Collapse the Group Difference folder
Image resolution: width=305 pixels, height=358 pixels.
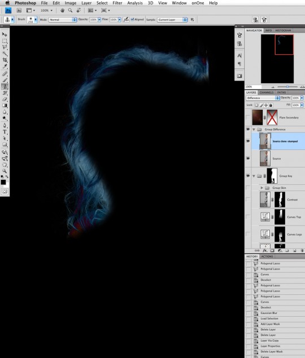254,129
